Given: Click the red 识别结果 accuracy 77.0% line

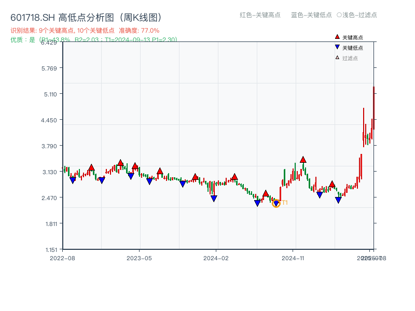Looking at the screenshot, I should pos(85,31).
